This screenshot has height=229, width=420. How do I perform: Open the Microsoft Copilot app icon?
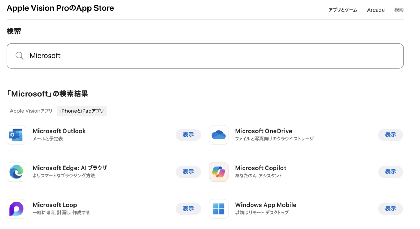[219, 172]
